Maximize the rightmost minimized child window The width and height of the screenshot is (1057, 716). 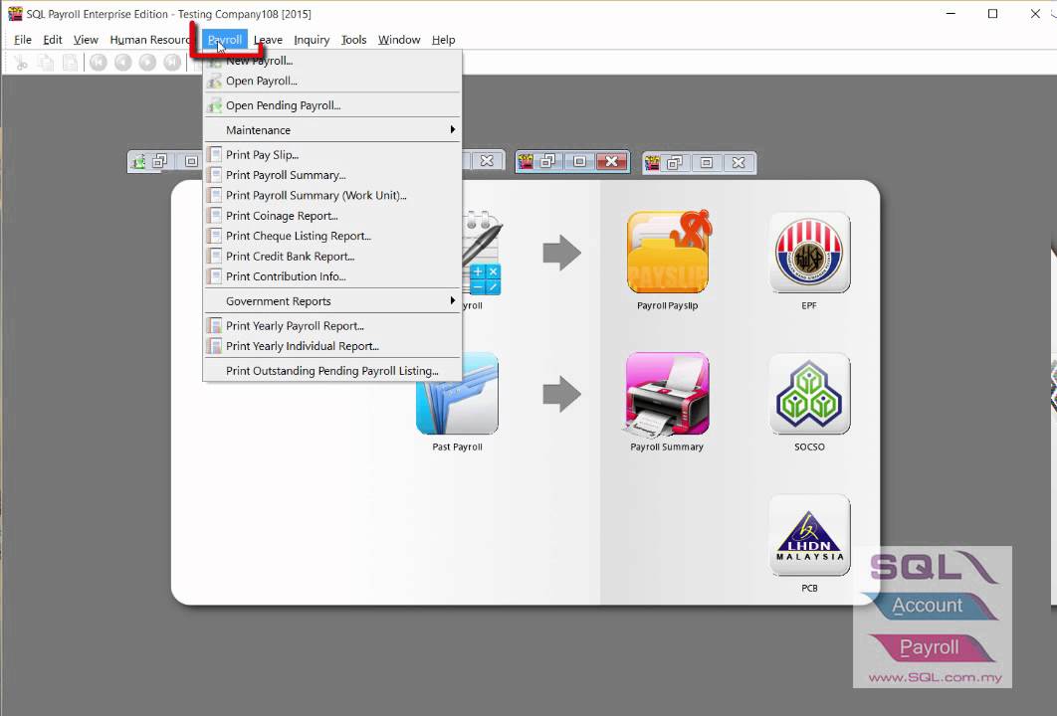(706, 162)
